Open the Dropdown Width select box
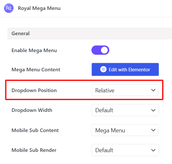 tap(125, 110)
